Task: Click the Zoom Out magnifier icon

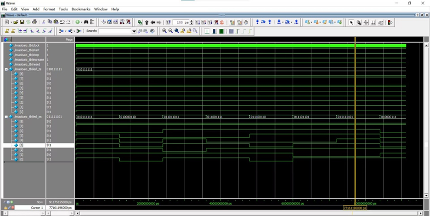Action: [x=171, y=31]
